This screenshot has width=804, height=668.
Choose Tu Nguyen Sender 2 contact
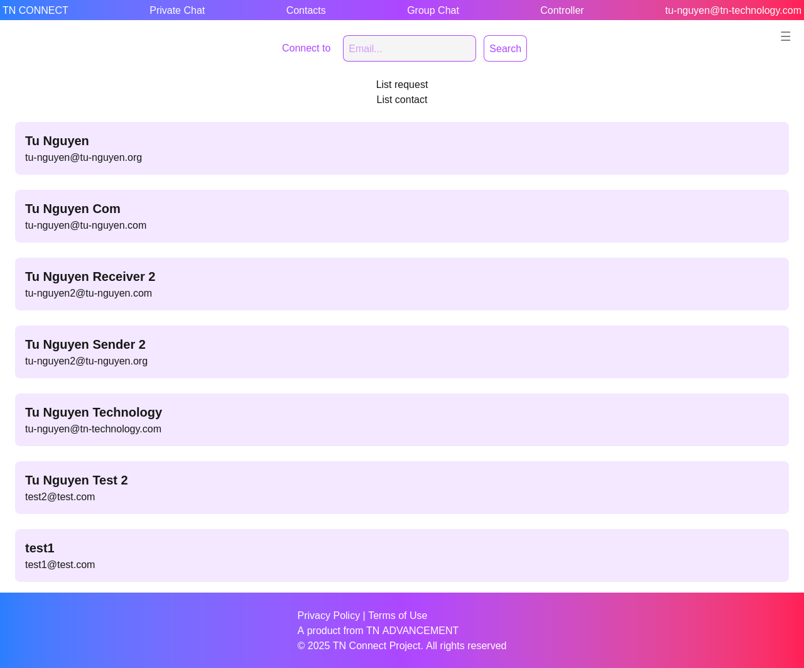click(402, 352)
